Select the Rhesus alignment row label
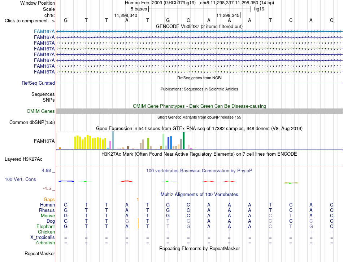Screen dimensions: 343x262 pyautogui.click(x=47, y=210)
